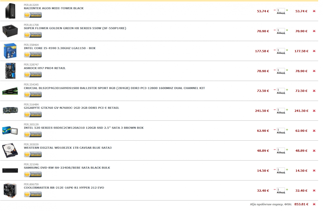Remove Samsung DVD-RW from cart
This screenshot has width=323, height=211.
314,171
